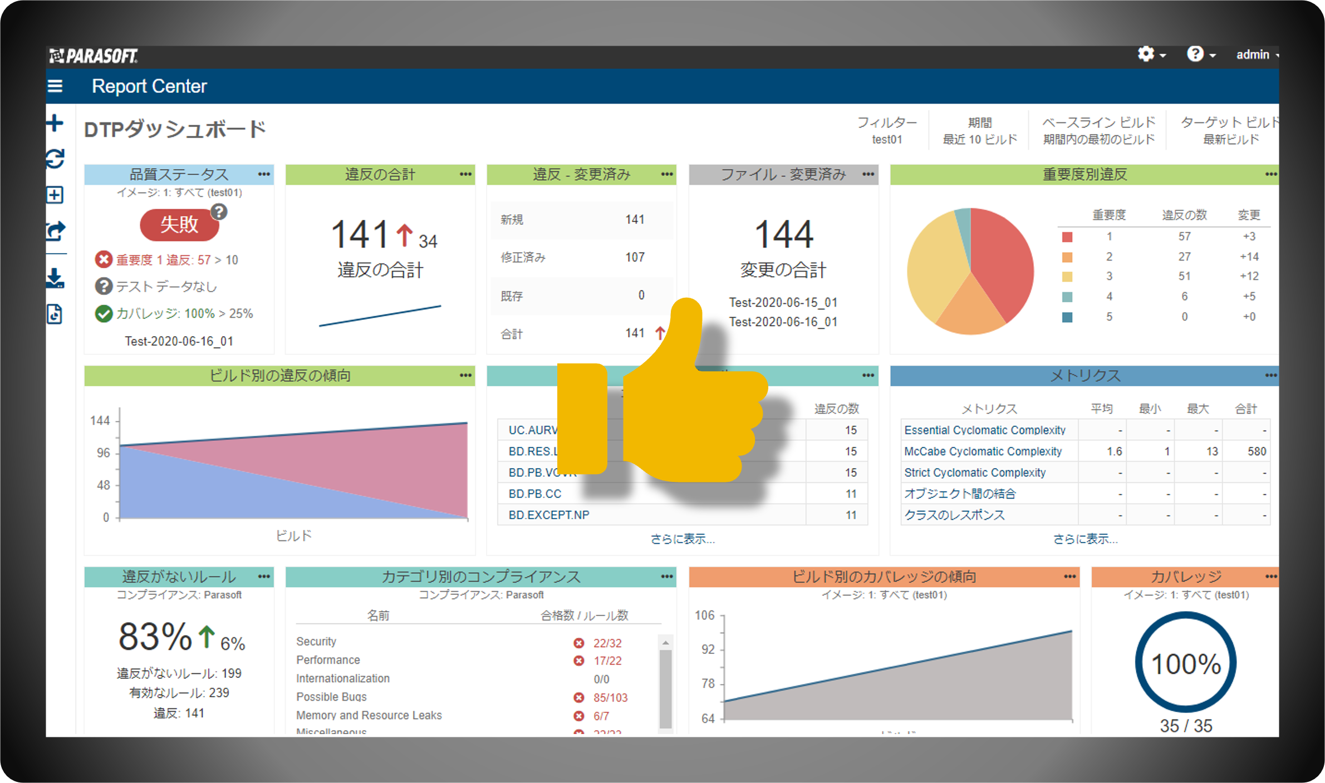Click the share dashboard arrow icon

[55, 230]
